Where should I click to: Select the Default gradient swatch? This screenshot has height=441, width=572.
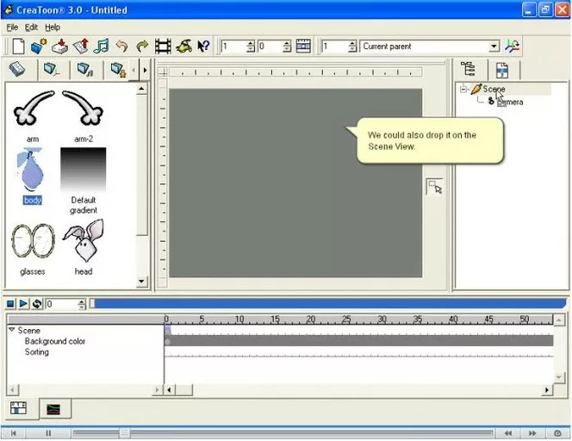tap(83, 169)
